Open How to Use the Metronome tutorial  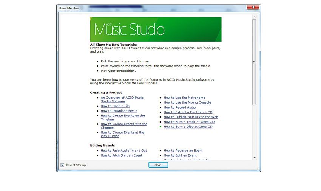(x=184, y=98)
